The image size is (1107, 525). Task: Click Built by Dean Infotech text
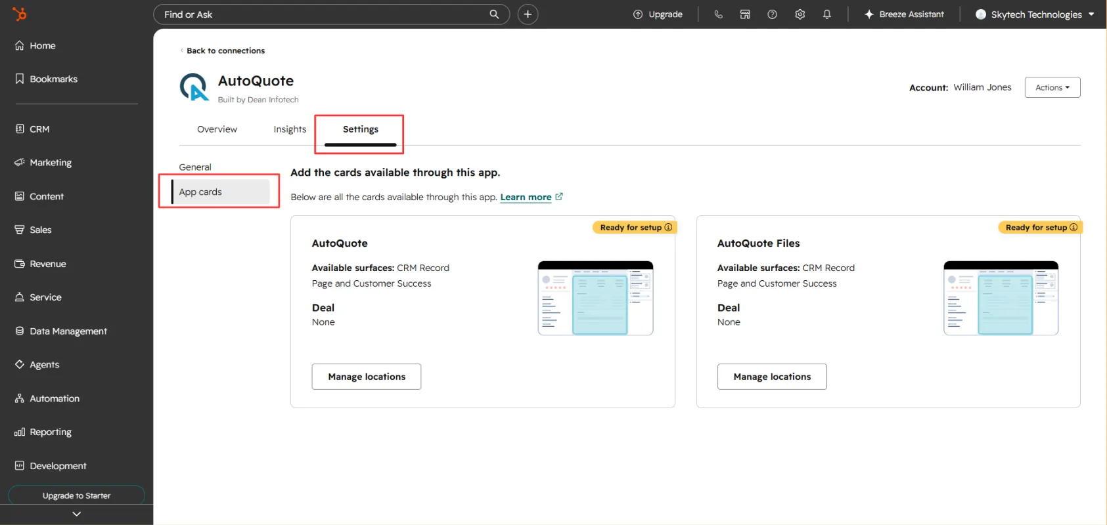tap(258, 100)
